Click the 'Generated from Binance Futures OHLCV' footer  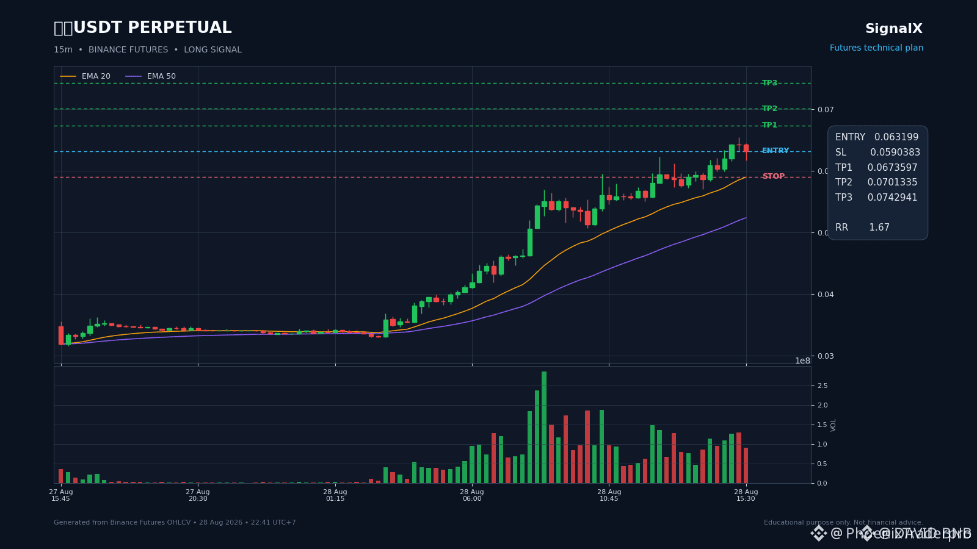pyautogui.click(x=175, y=523)
